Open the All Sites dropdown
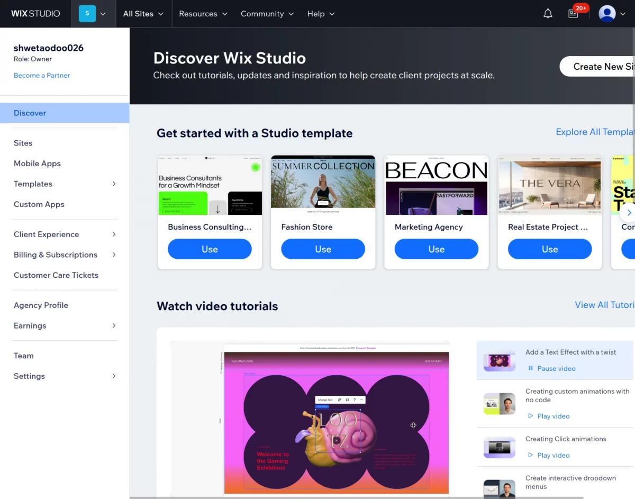This screenshot has width=635, height=499. (x=143, y=14)
